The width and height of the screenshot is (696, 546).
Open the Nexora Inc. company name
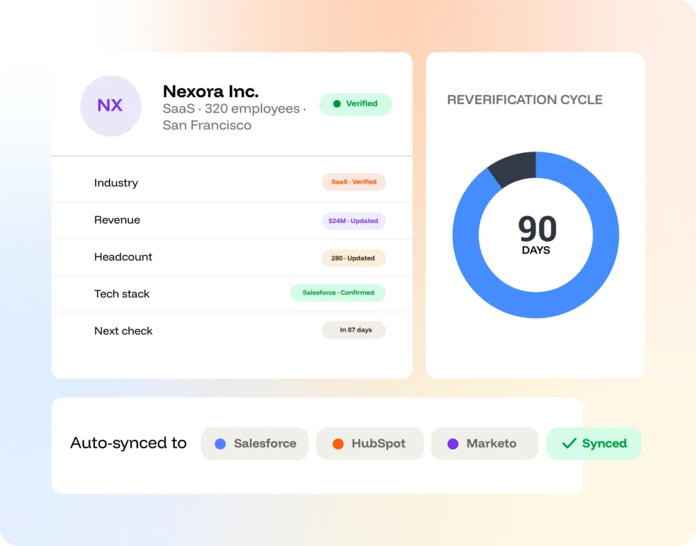coord(211,91)
